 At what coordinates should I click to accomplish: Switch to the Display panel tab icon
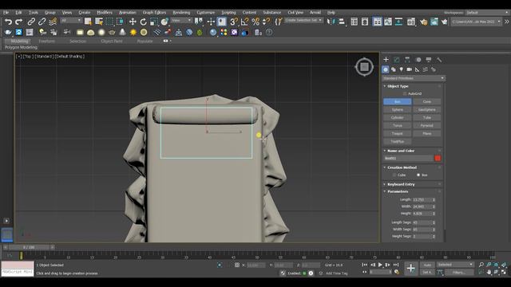coord(429,60)
